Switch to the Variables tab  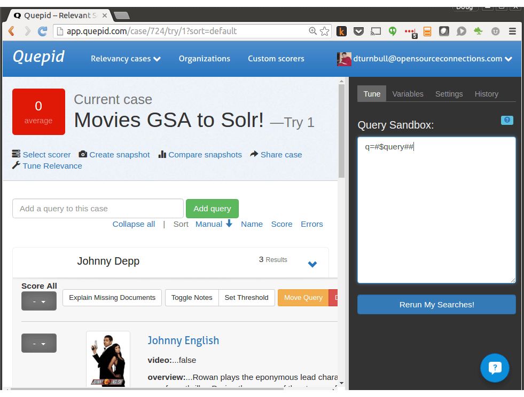pos(408,94)
